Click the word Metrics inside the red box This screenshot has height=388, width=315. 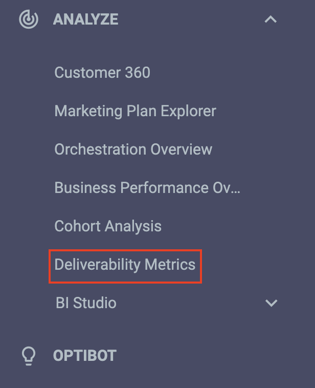(x=170, y=265)
